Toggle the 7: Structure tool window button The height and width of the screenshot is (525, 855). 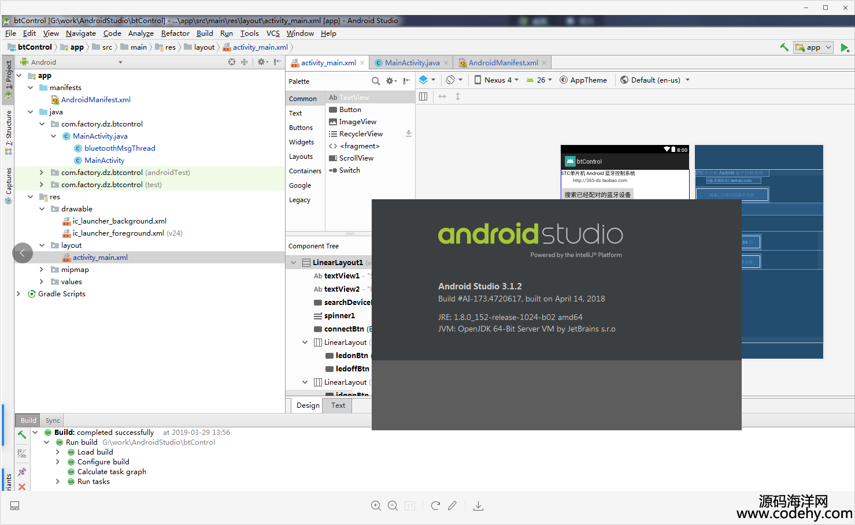click(x=8, y=132)
